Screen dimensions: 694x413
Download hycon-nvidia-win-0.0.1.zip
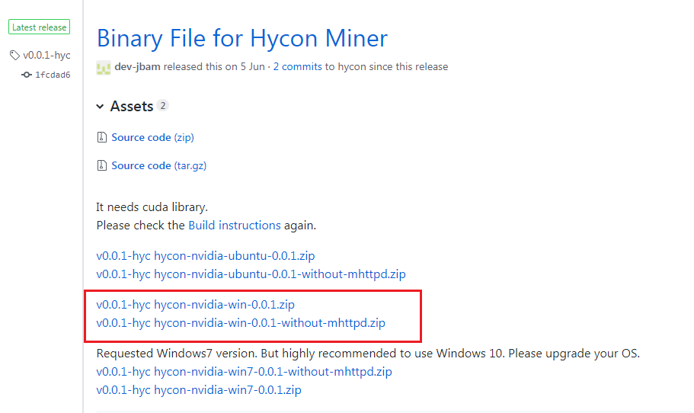[195, 305]
